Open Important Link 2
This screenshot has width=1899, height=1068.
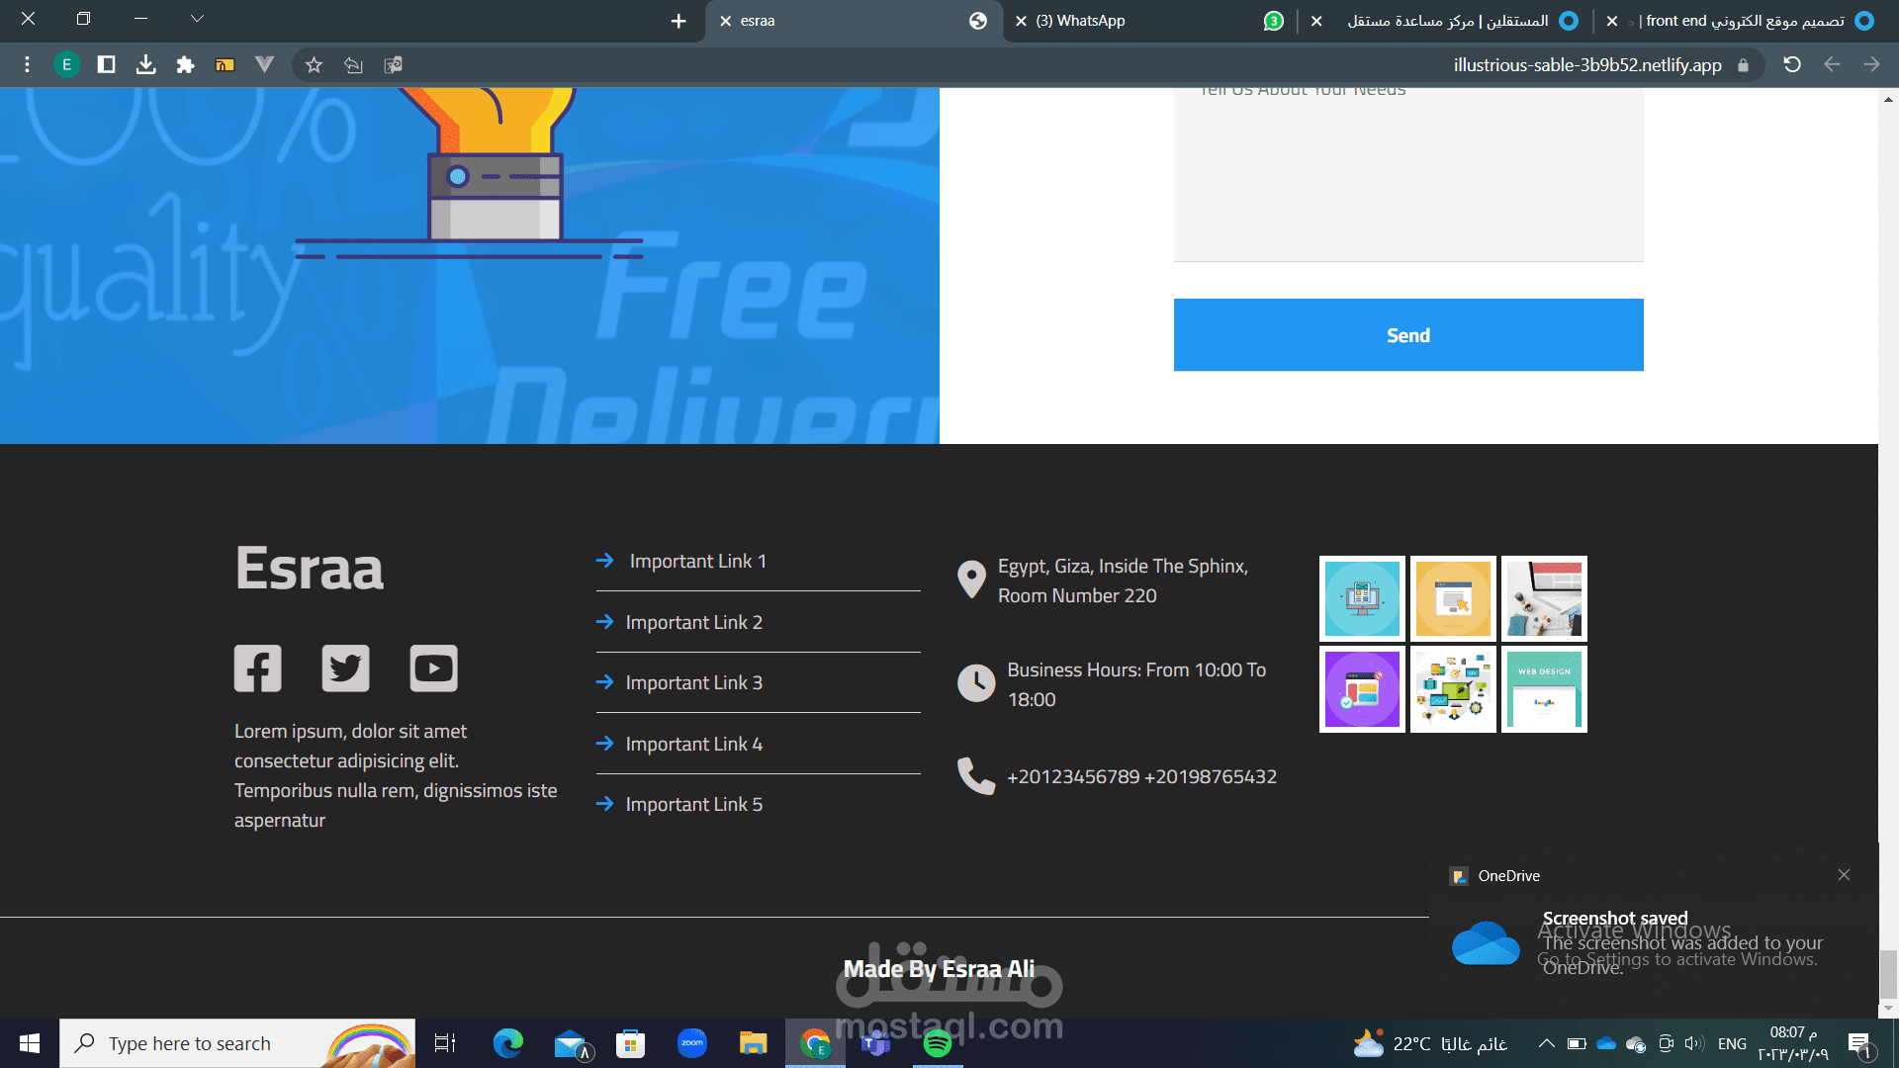click(693, 622)
